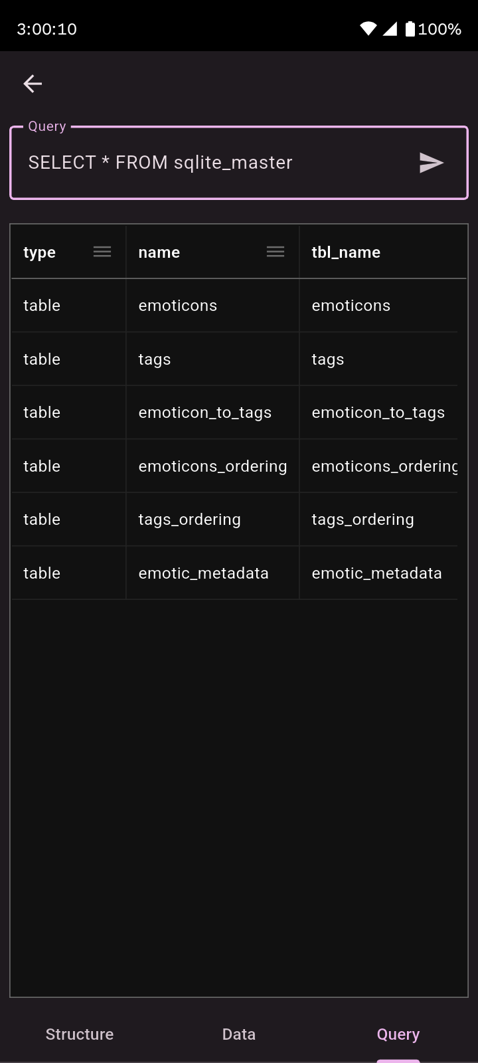478x1063 pixels.
Task: Click the tbl_name column header
Action: 346,252
